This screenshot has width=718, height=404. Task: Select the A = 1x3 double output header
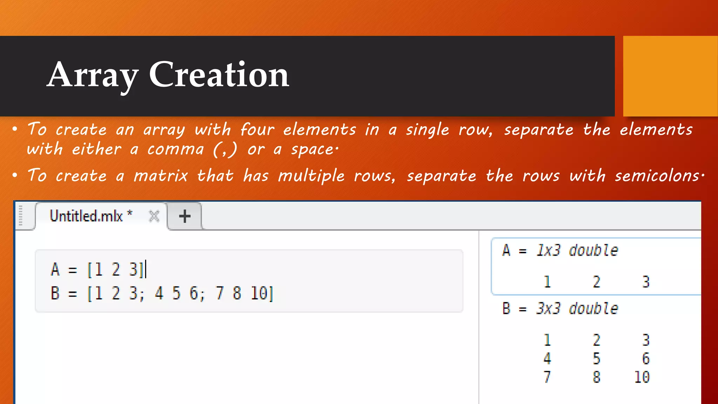(560, 250)
